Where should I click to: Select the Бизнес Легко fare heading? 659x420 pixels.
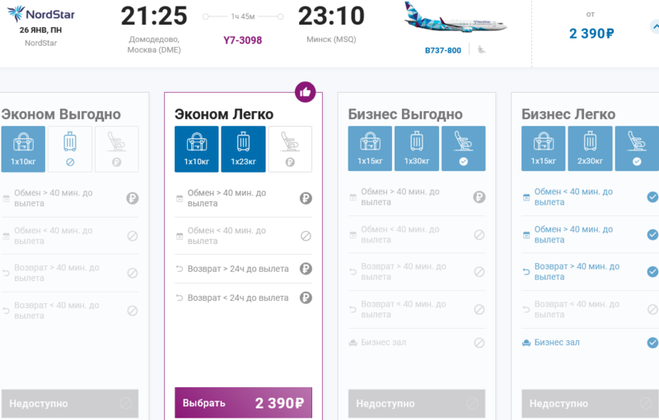(x=568, y=114)
